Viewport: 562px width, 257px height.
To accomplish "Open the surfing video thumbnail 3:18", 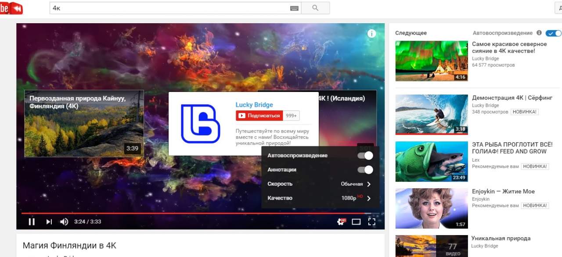I will pos(432,115).
